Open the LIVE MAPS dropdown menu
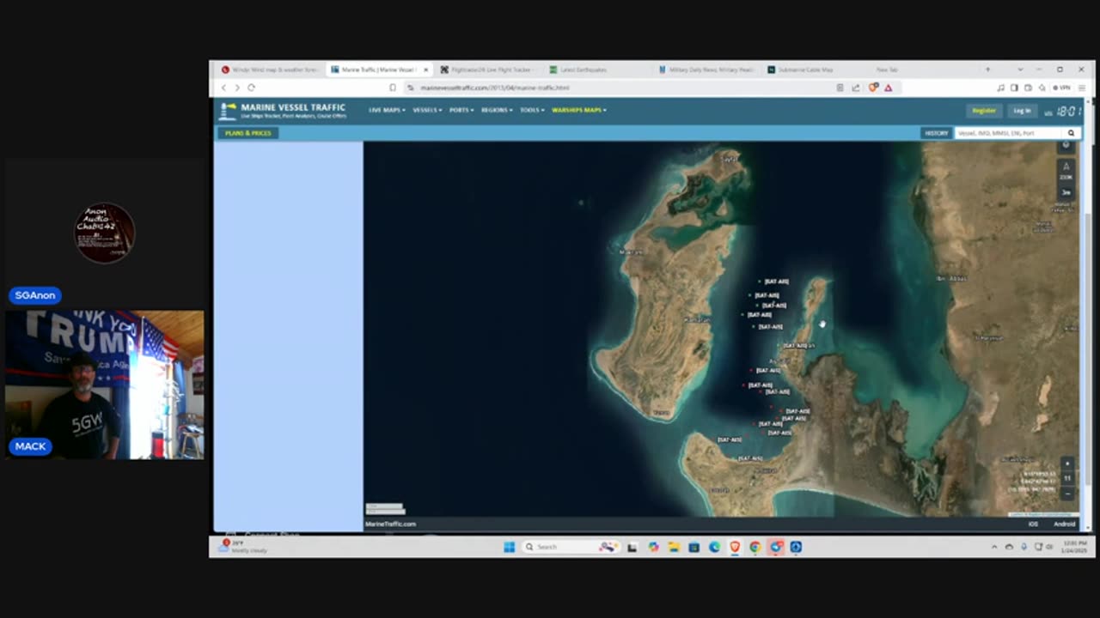Viewport: 1100px width, 618px height. coord(387,110)
